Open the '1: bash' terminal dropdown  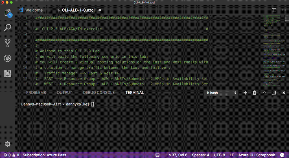[221, 93]
